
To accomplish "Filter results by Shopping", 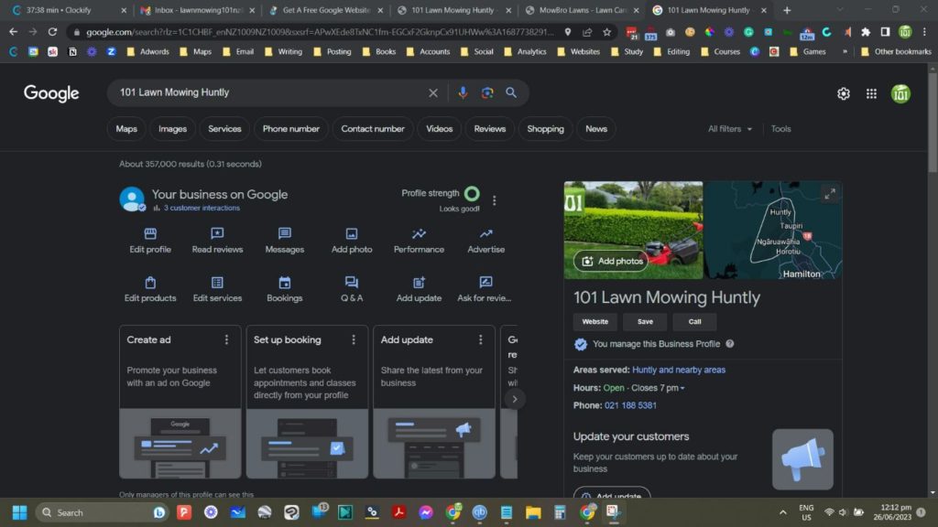I will click(x=545, y=128).
